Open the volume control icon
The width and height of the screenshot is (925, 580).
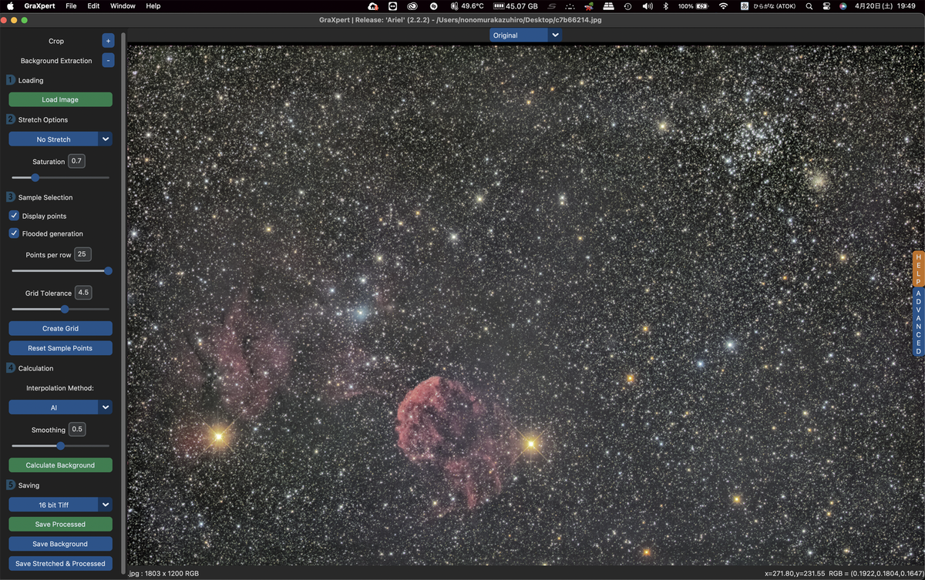tap(647, 6)
